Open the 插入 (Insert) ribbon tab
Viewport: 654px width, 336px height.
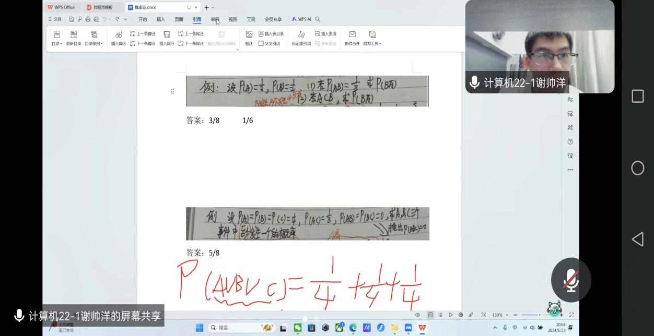(x=160, y=19)
